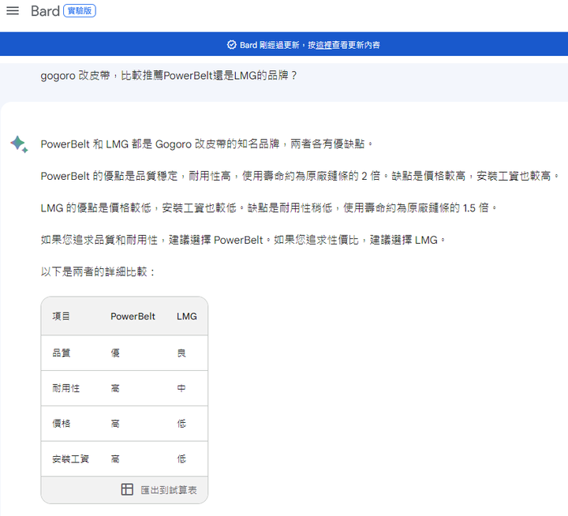Screen dimensions: 568x516
Task: Open the hamburger main menu
Action: [x=13, y=11]
